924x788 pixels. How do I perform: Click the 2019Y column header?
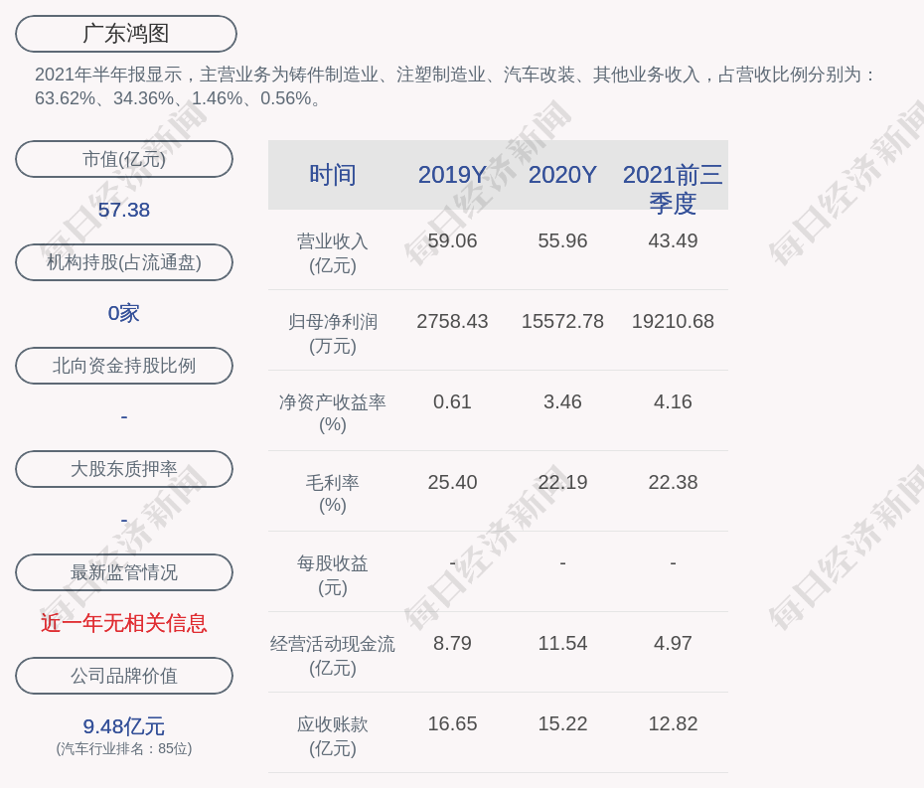click(x=452, y=175)
